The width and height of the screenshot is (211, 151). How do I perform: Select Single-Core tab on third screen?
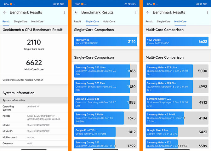click(164, 21)
